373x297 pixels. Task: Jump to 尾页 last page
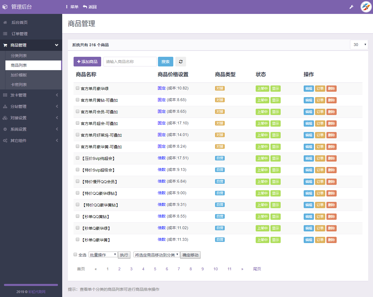(257, 269)
